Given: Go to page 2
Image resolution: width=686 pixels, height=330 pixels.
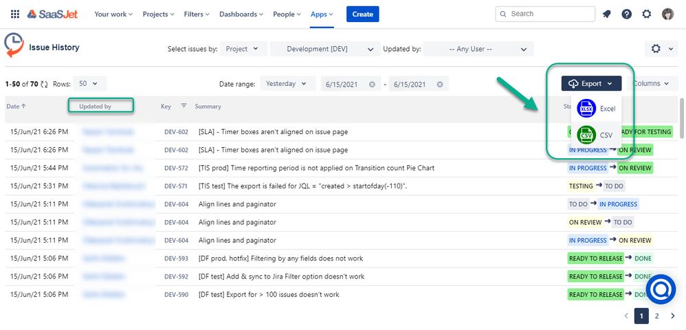Looking at the screenshot, I should point(656,316).
